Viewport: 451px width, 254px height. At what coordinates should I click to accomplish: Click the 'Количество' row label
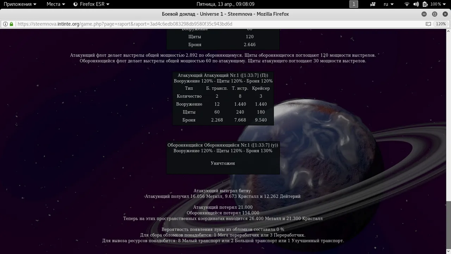pos(189,96)
